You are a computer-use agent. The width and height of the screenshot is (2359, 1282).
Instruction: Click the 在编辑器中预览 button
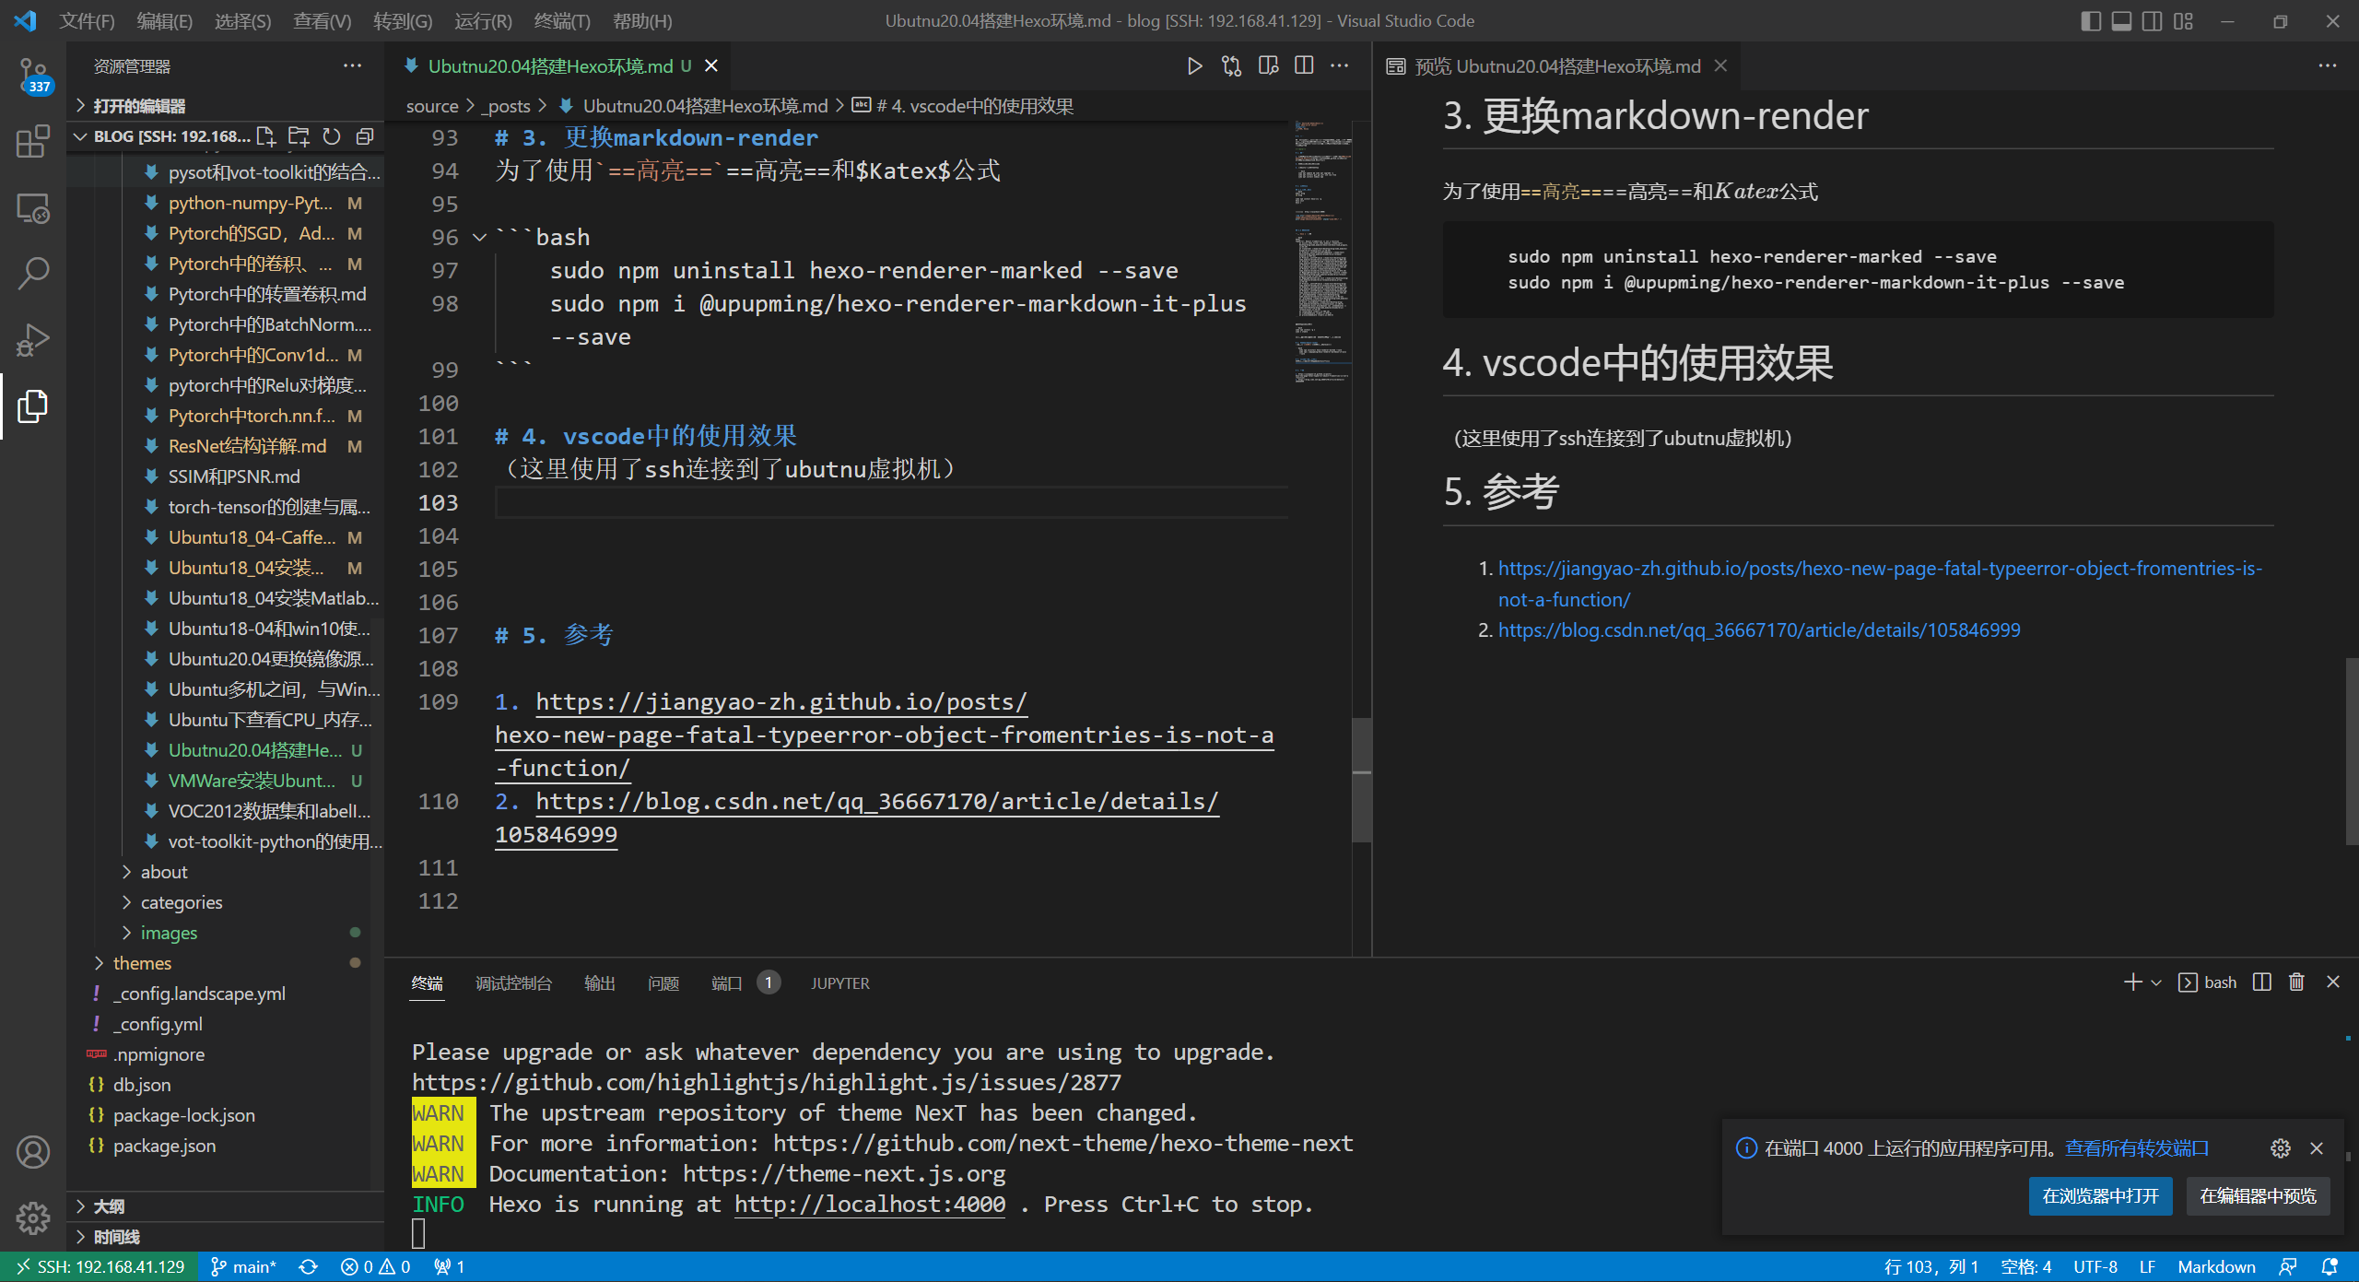tap(2258, 1196)
